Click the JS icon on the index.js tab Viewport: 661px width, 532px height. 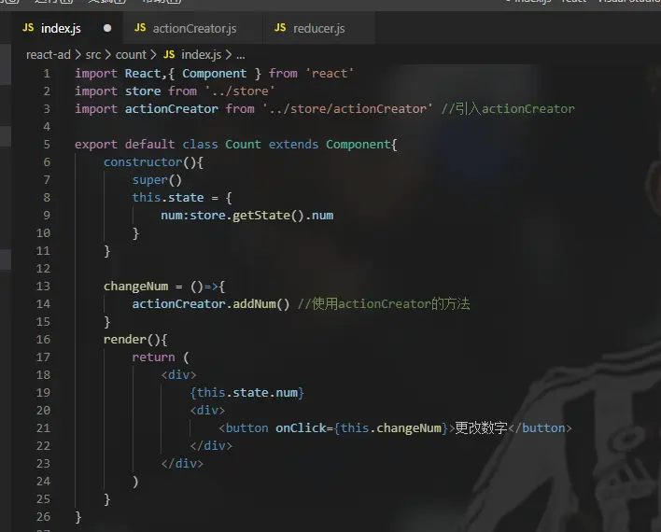click(x=28, y=28)
